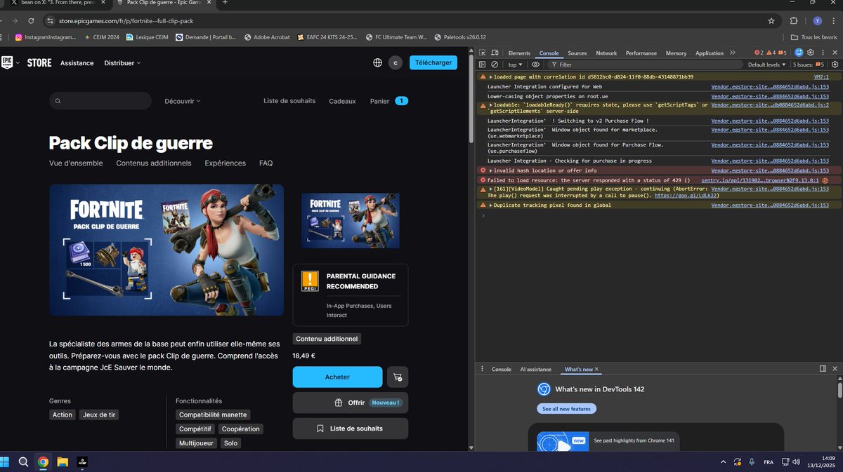
Task: Focus the console Filter field
Action: (646, 65)
